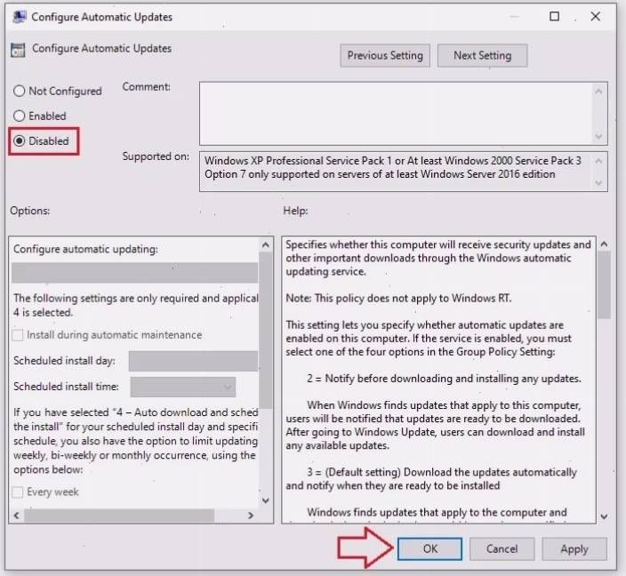Click the Apply button
The image size is (626, 576).
[x=574, y=548]
